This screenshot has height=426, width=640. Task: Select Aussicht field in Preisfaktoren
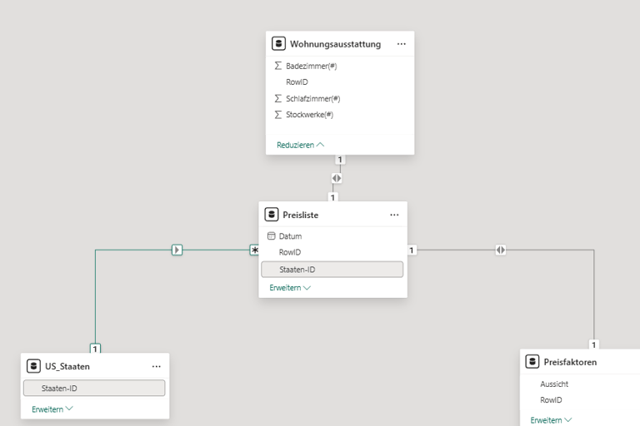(554, 384)
